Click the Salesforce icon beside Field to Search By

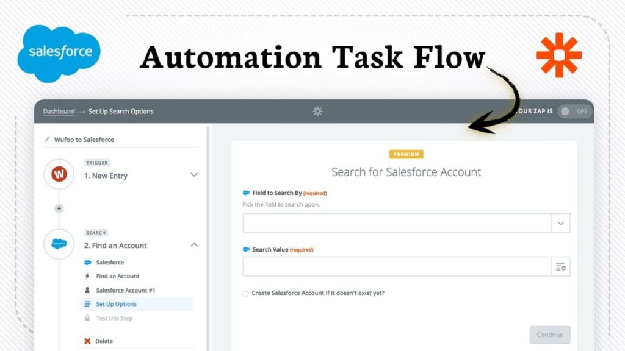(x=246, y=193)
